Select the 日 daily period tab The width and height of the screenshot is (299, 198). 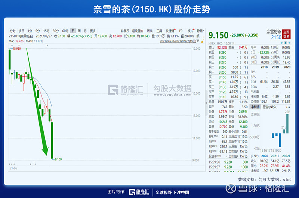tap(73, 31)
